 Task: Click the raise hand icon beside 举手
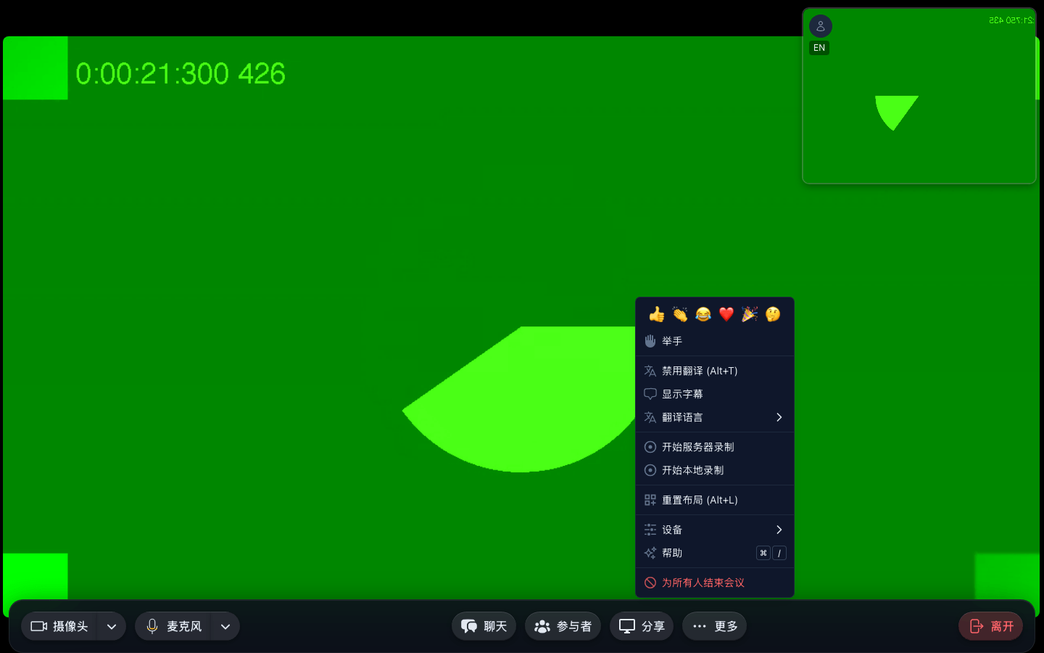(x=650, y=341)
